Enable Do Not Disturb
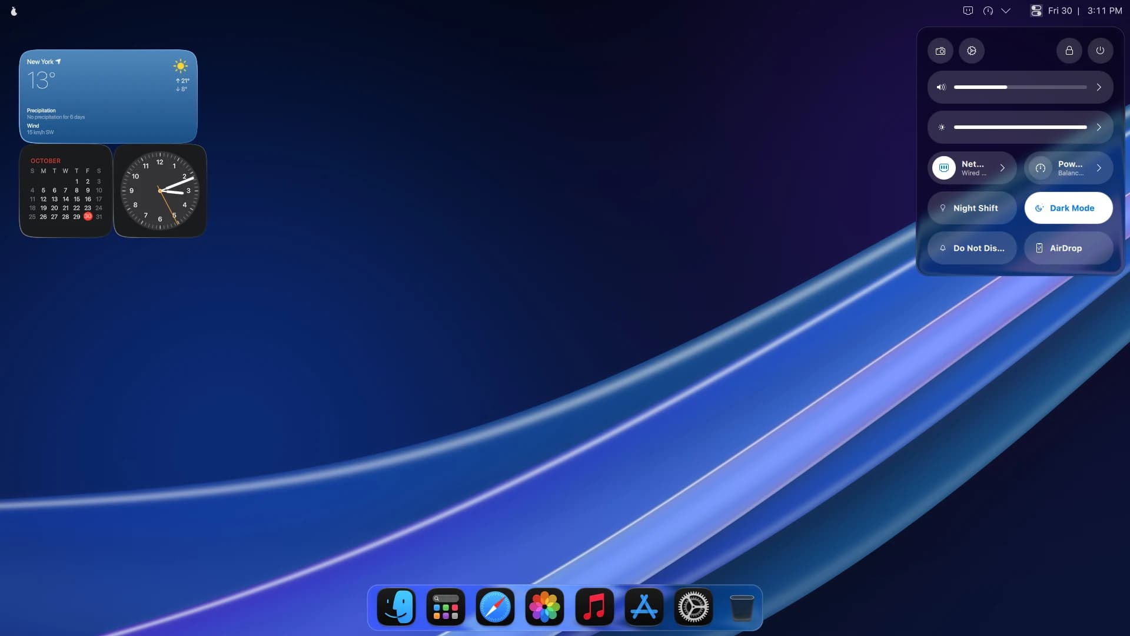The image size is (1130, 636). click(972, 248)
